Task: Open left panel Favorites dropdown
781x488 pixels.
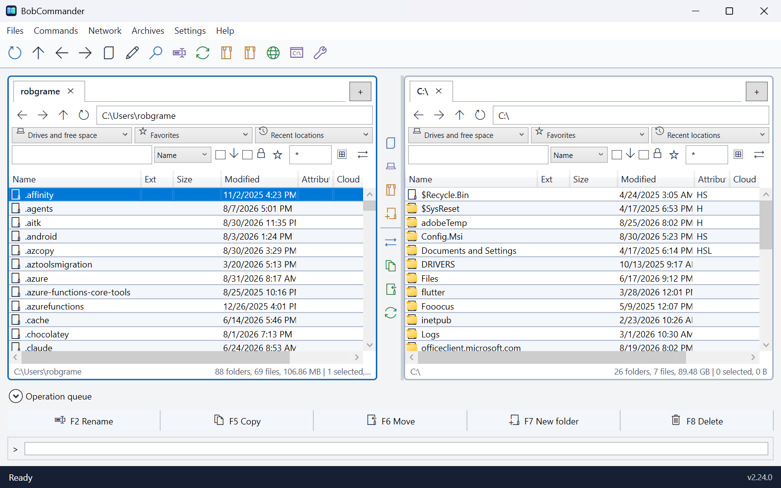Action: pos(193,135)
